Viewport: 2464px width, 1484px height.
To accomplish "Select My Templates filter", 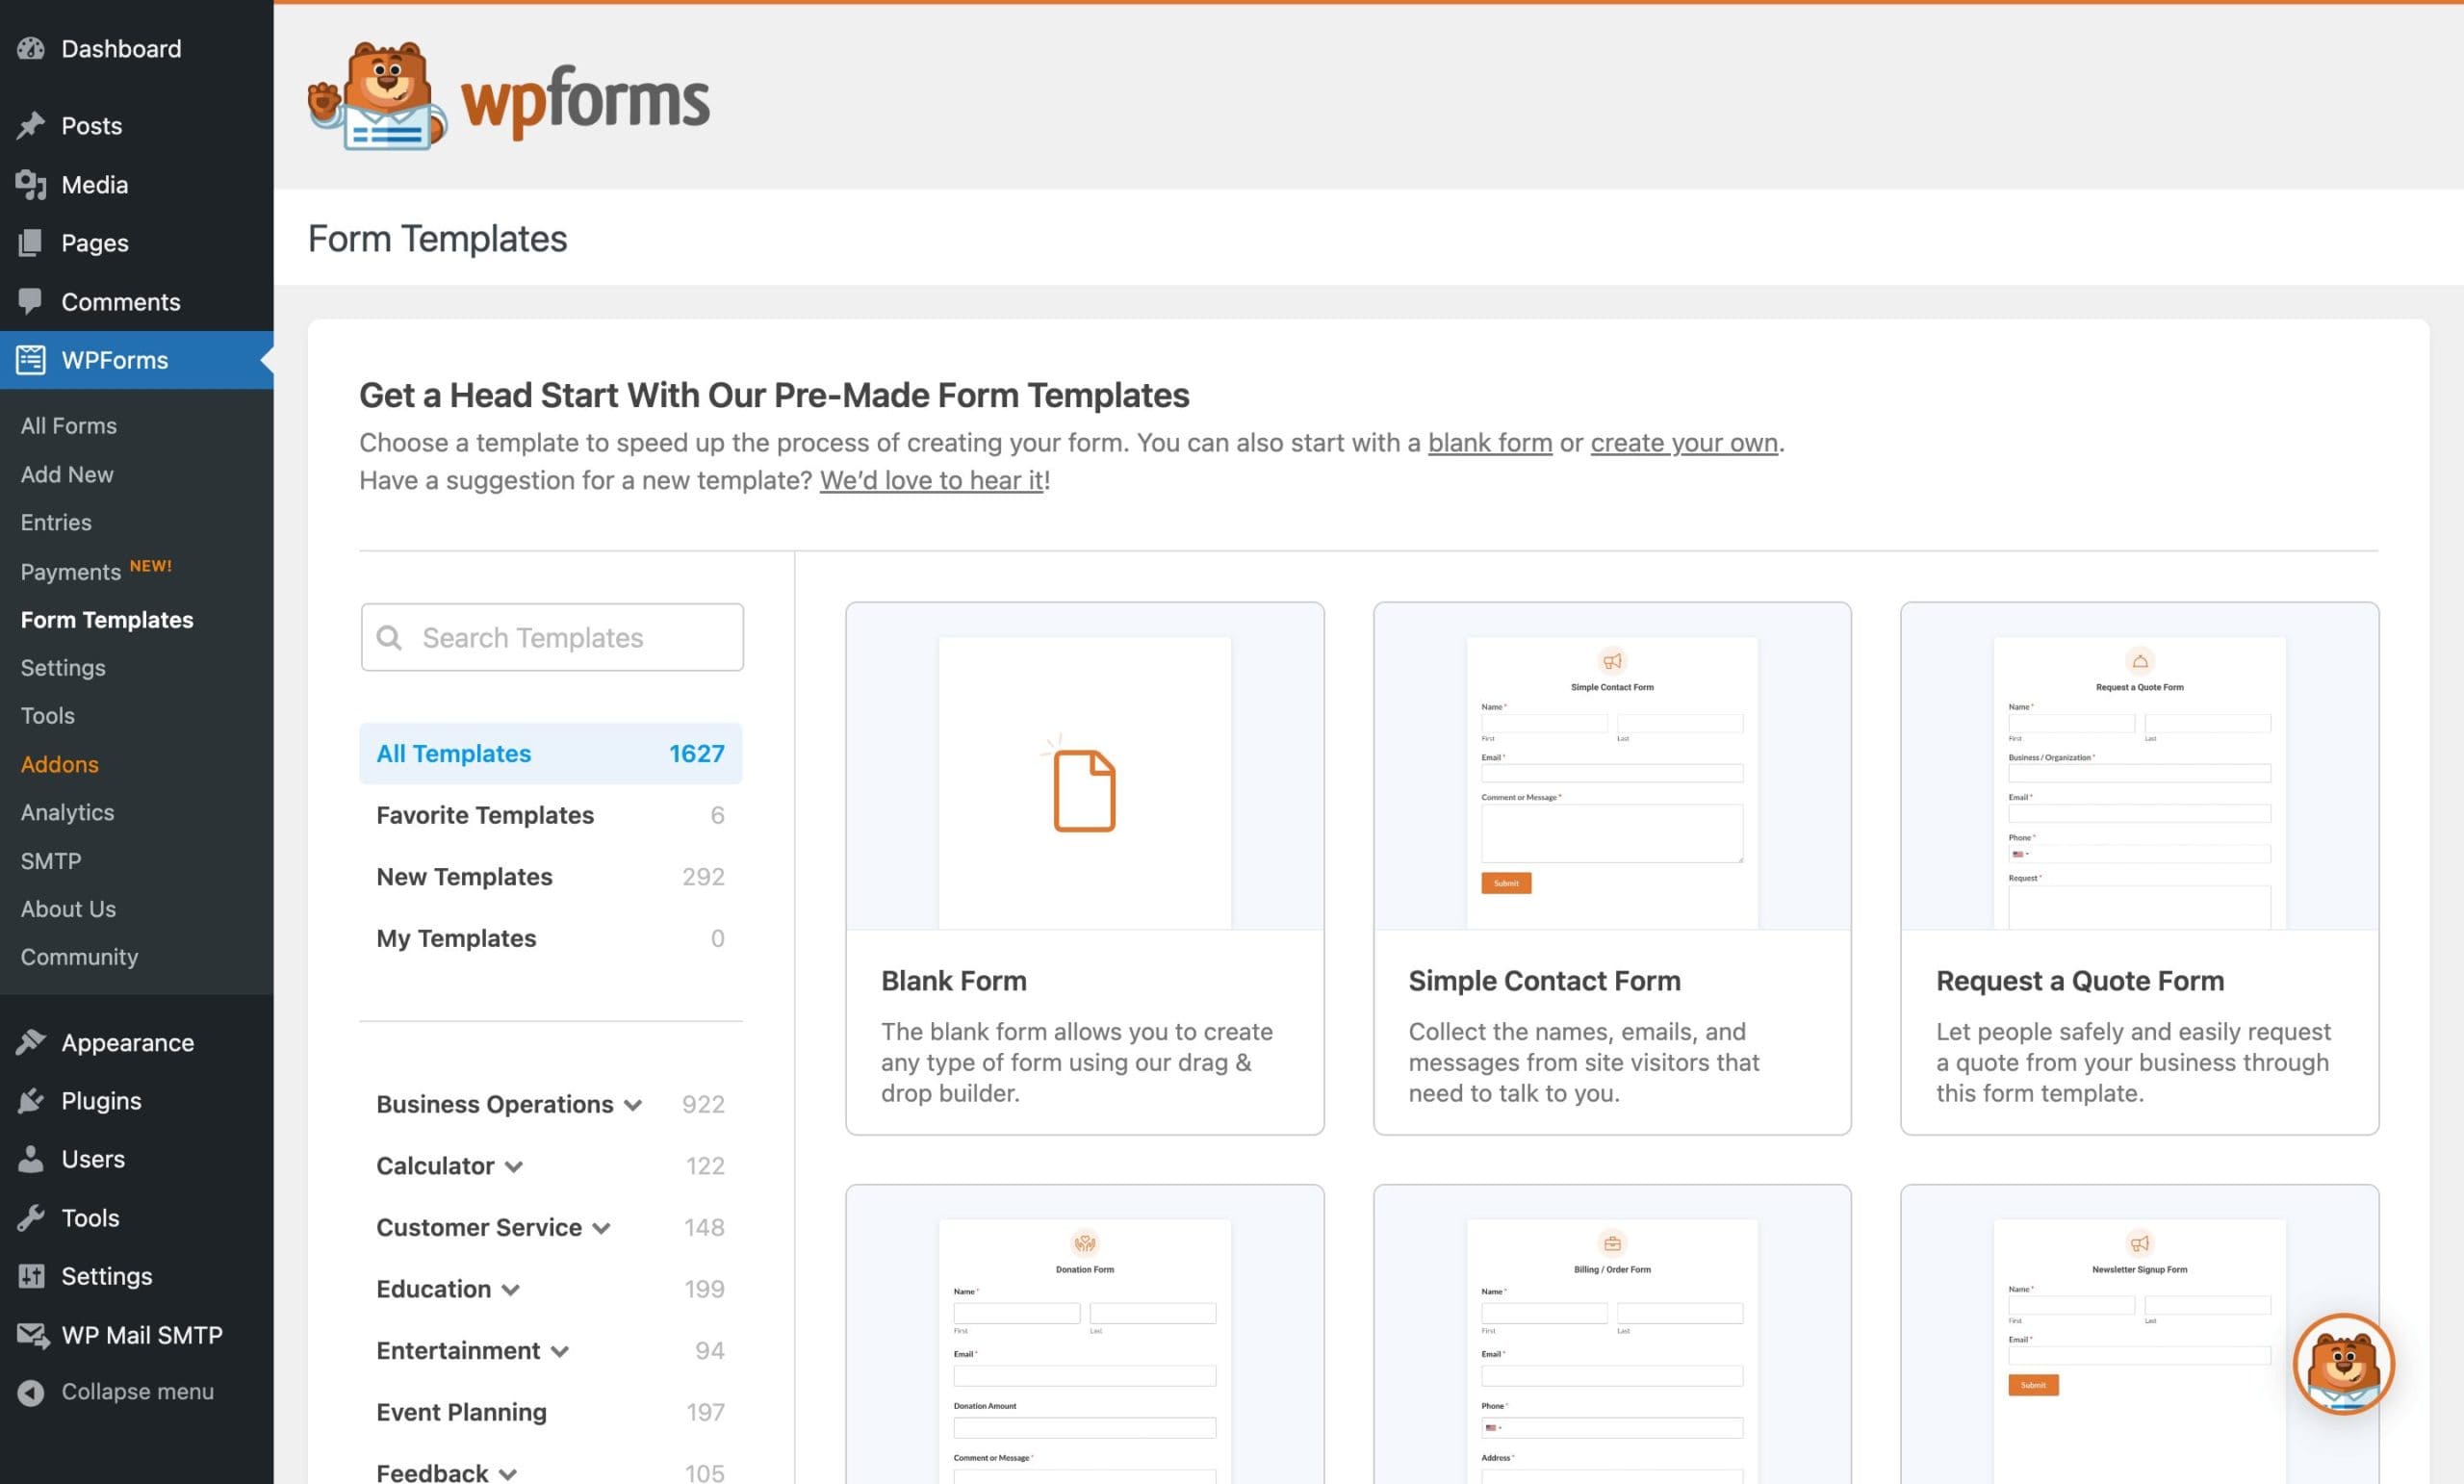I will pyautogui.click(x=550, y=938).
